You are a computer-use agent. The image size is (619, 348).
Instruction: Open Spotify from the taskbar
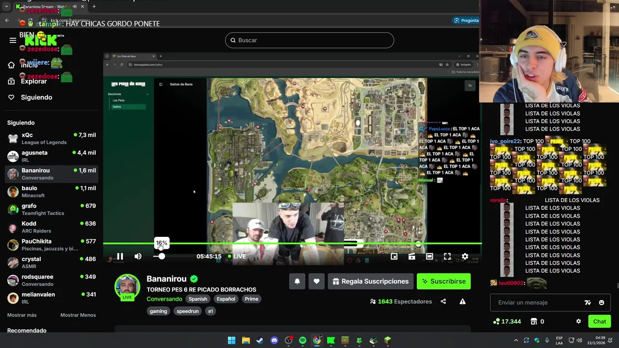(303, 340)
